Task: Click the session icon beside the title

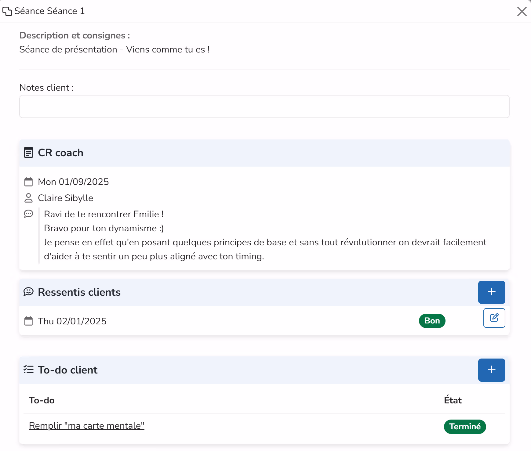Action: pyautogui.click(x=7, y=11)
